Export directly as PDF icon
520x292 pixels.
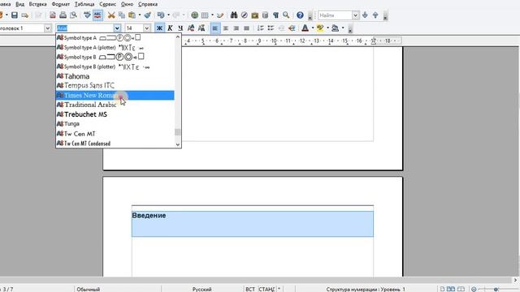coord(52,15)
